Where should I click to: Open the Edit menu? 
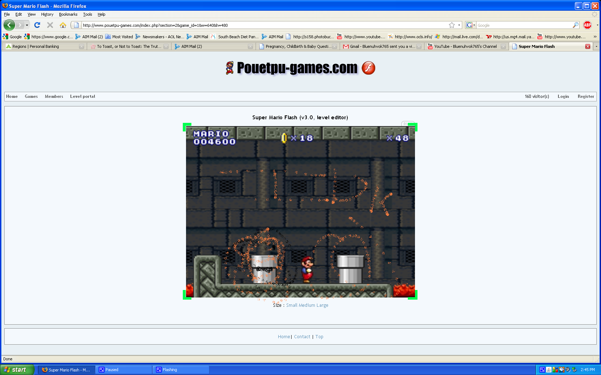click(x=19, y=14)
